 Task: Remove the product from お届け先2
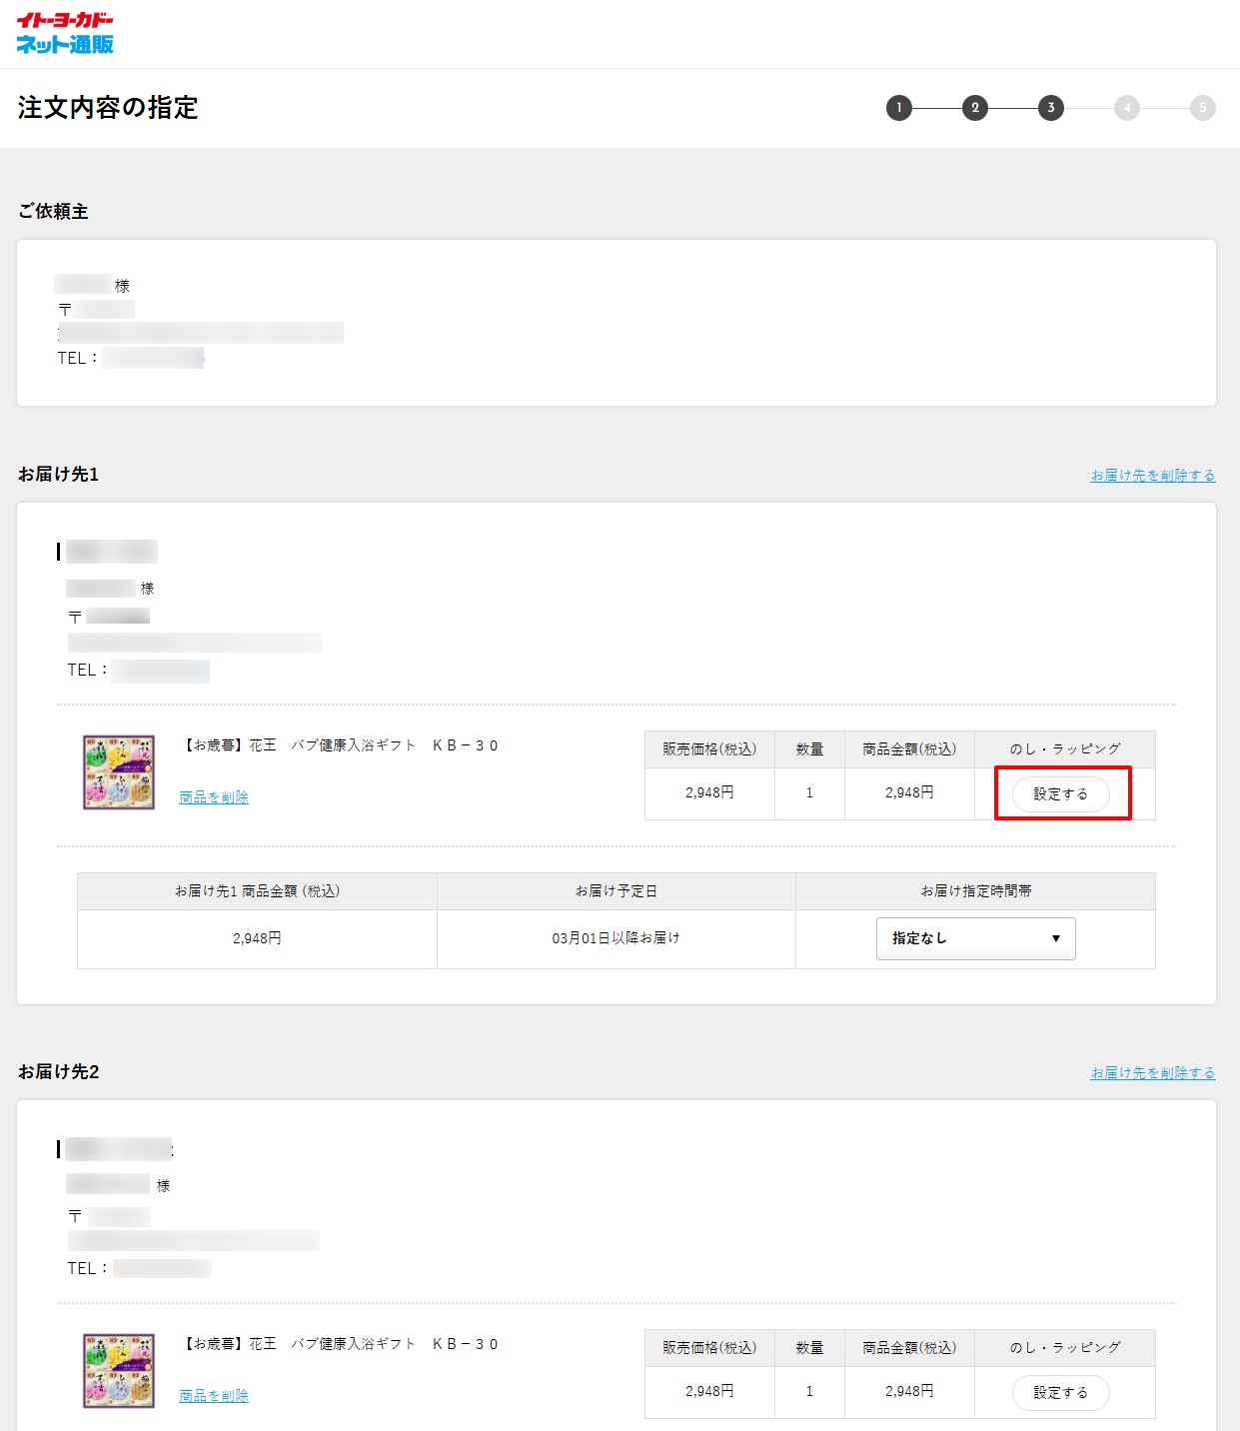[x=214, y=1396]
